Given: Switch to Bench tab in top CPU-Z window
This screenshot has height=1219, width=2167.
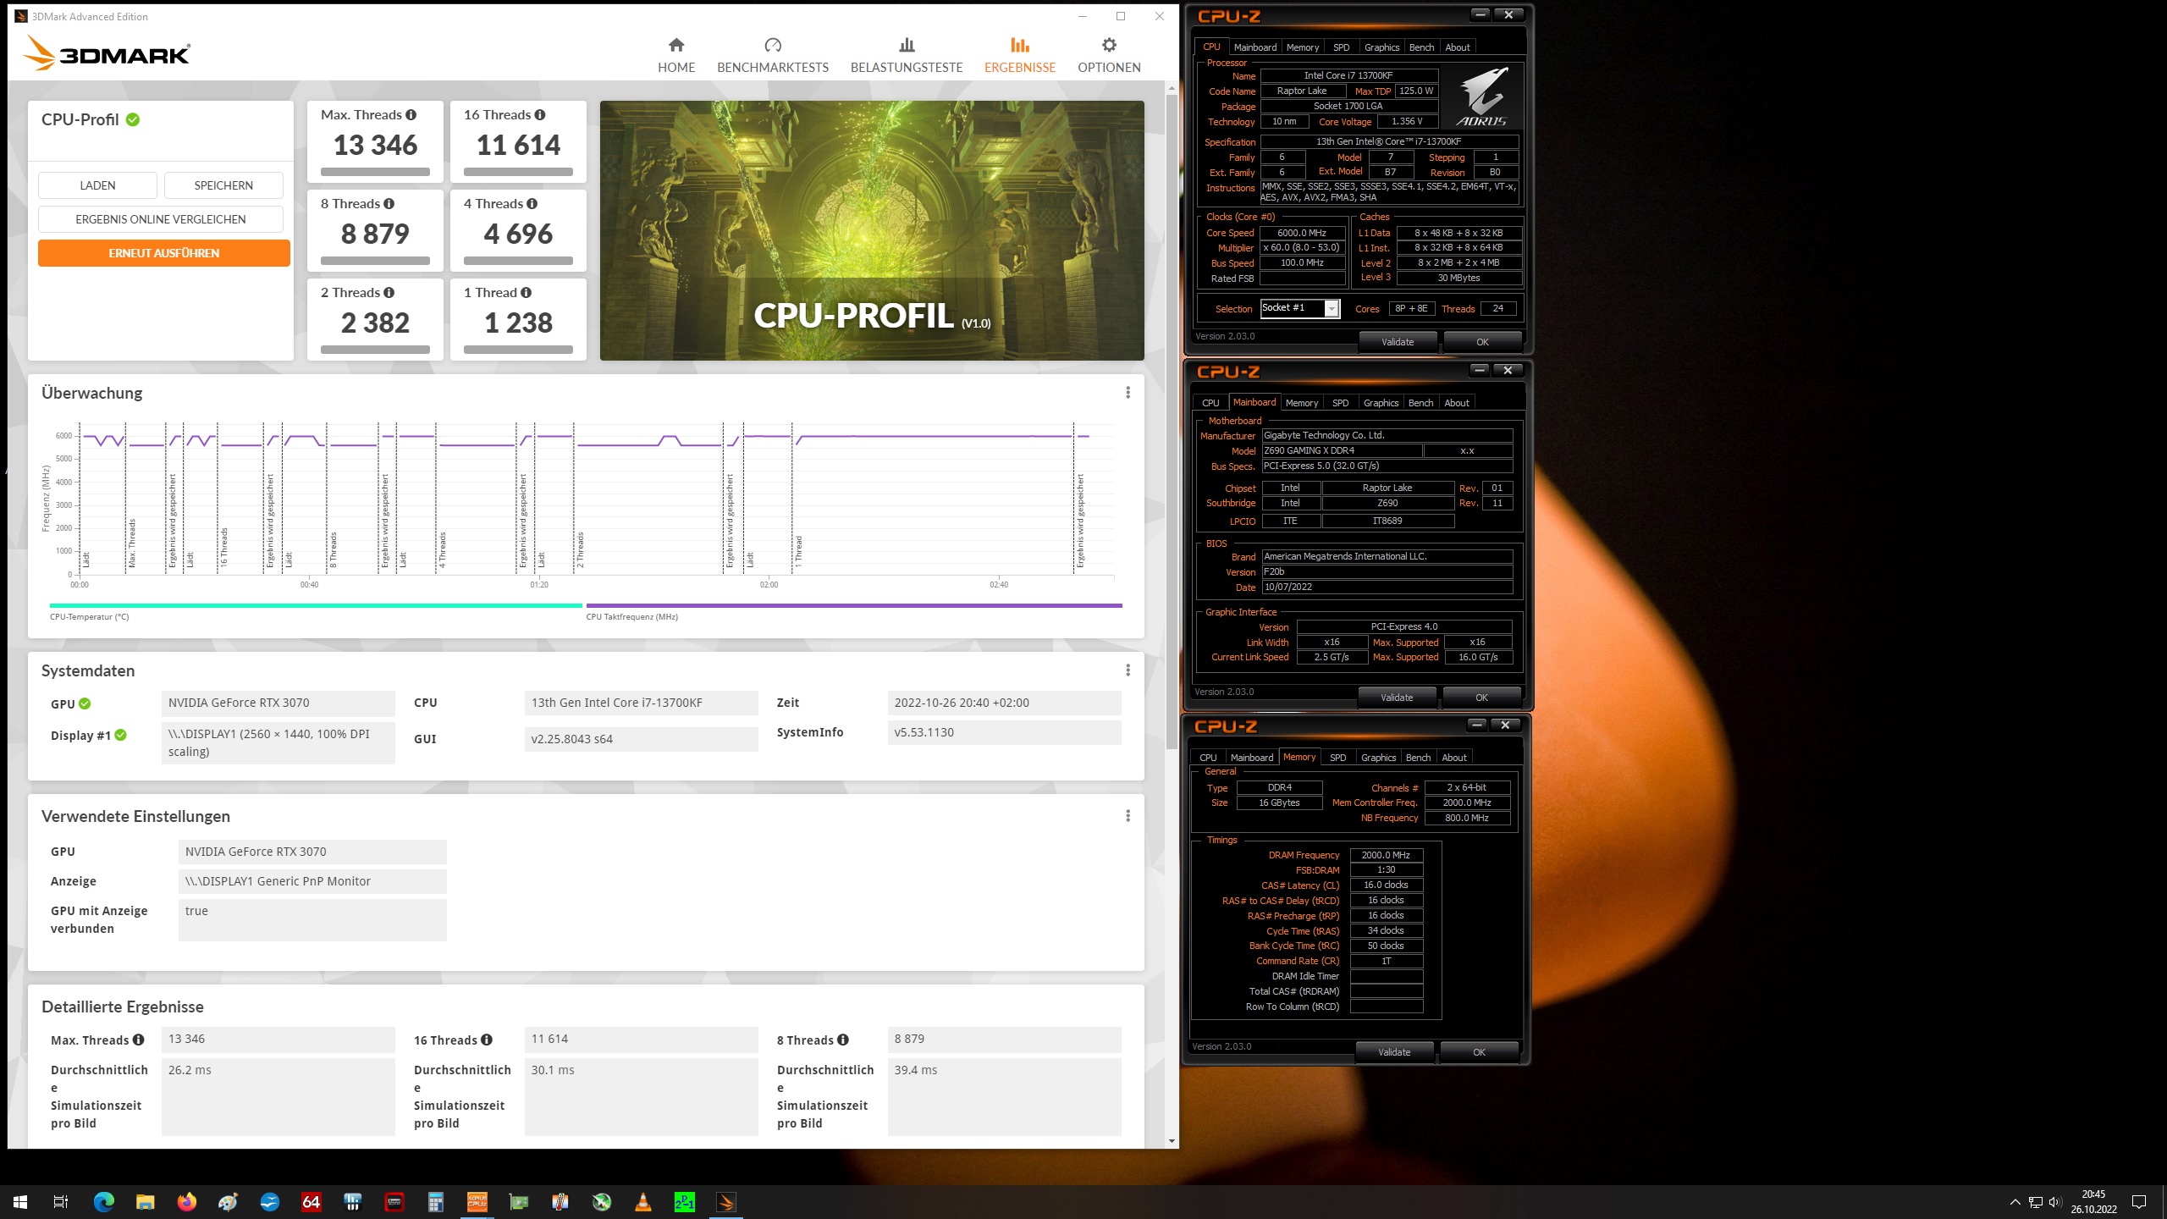Looking at the screenshot, I should 1421,47.
